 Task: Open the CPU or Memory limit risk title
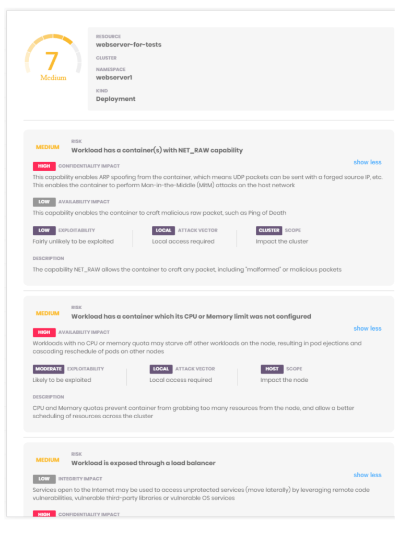pyautogui.click(x=191, y=317)
